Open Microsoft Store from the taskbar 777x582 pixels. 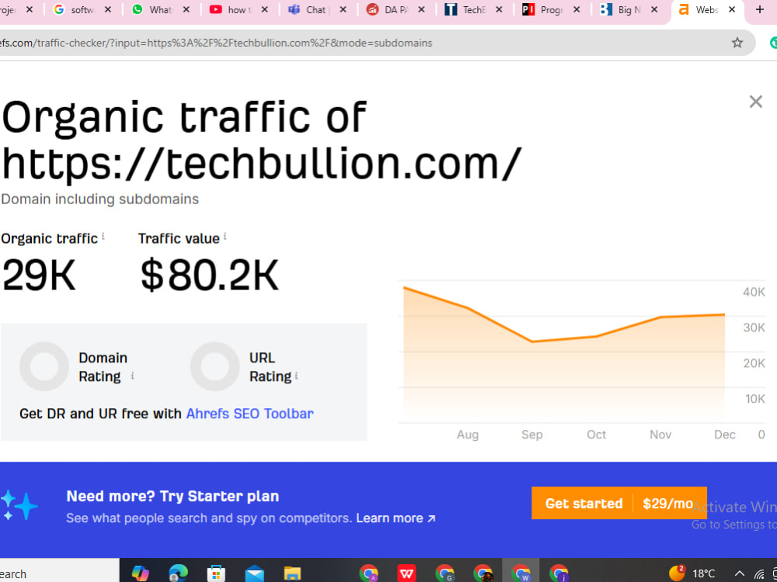(215, 573)
